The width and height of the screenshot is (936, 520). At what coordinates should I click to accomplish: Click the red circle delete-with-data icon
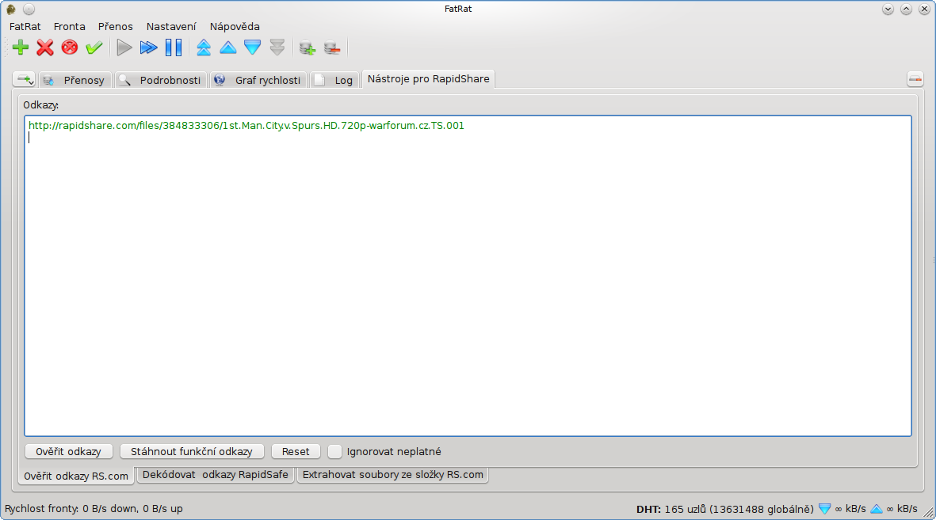[x=69, y=47]
